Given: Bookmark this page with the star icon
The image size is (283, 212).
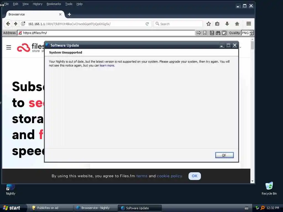Looking at the screenshot, I should [208, 24].
